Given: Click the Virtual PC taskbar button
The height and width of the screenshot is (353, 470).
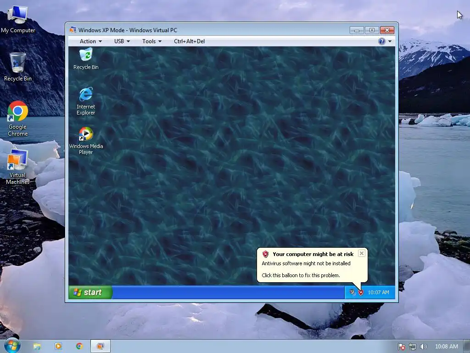Looking at the screenshot, I should click(x=101, y=347).
